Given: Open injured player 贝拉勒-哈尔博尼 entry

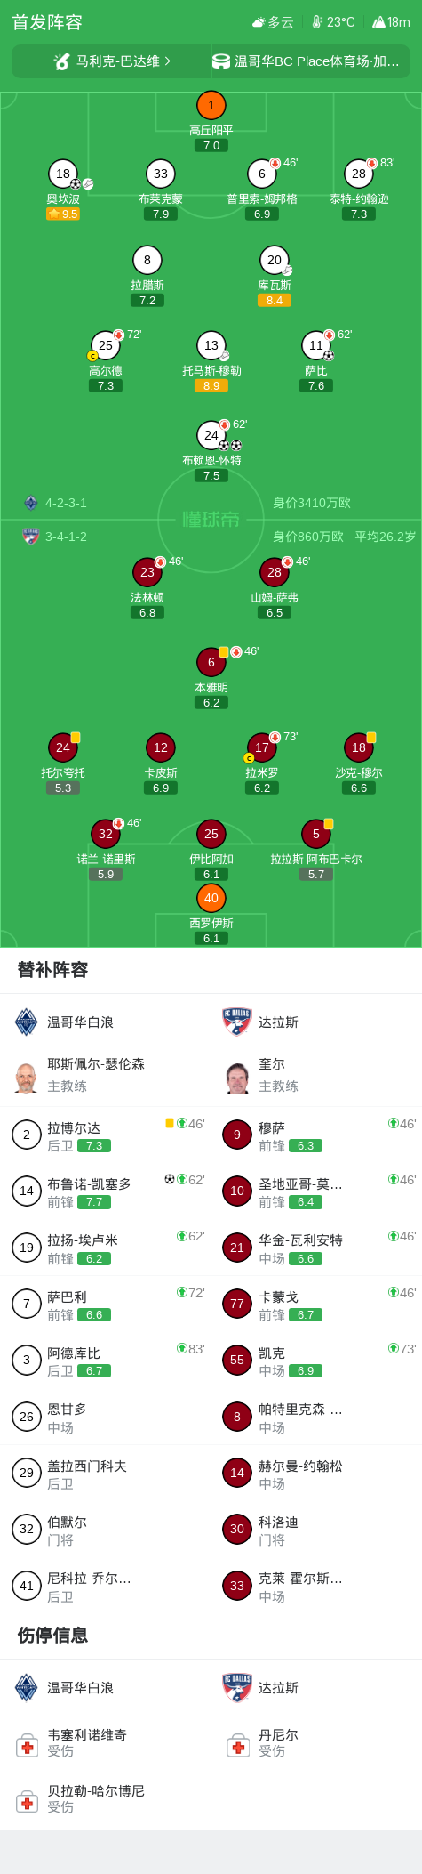Looking at the screenshot, I should (106, 1799).
